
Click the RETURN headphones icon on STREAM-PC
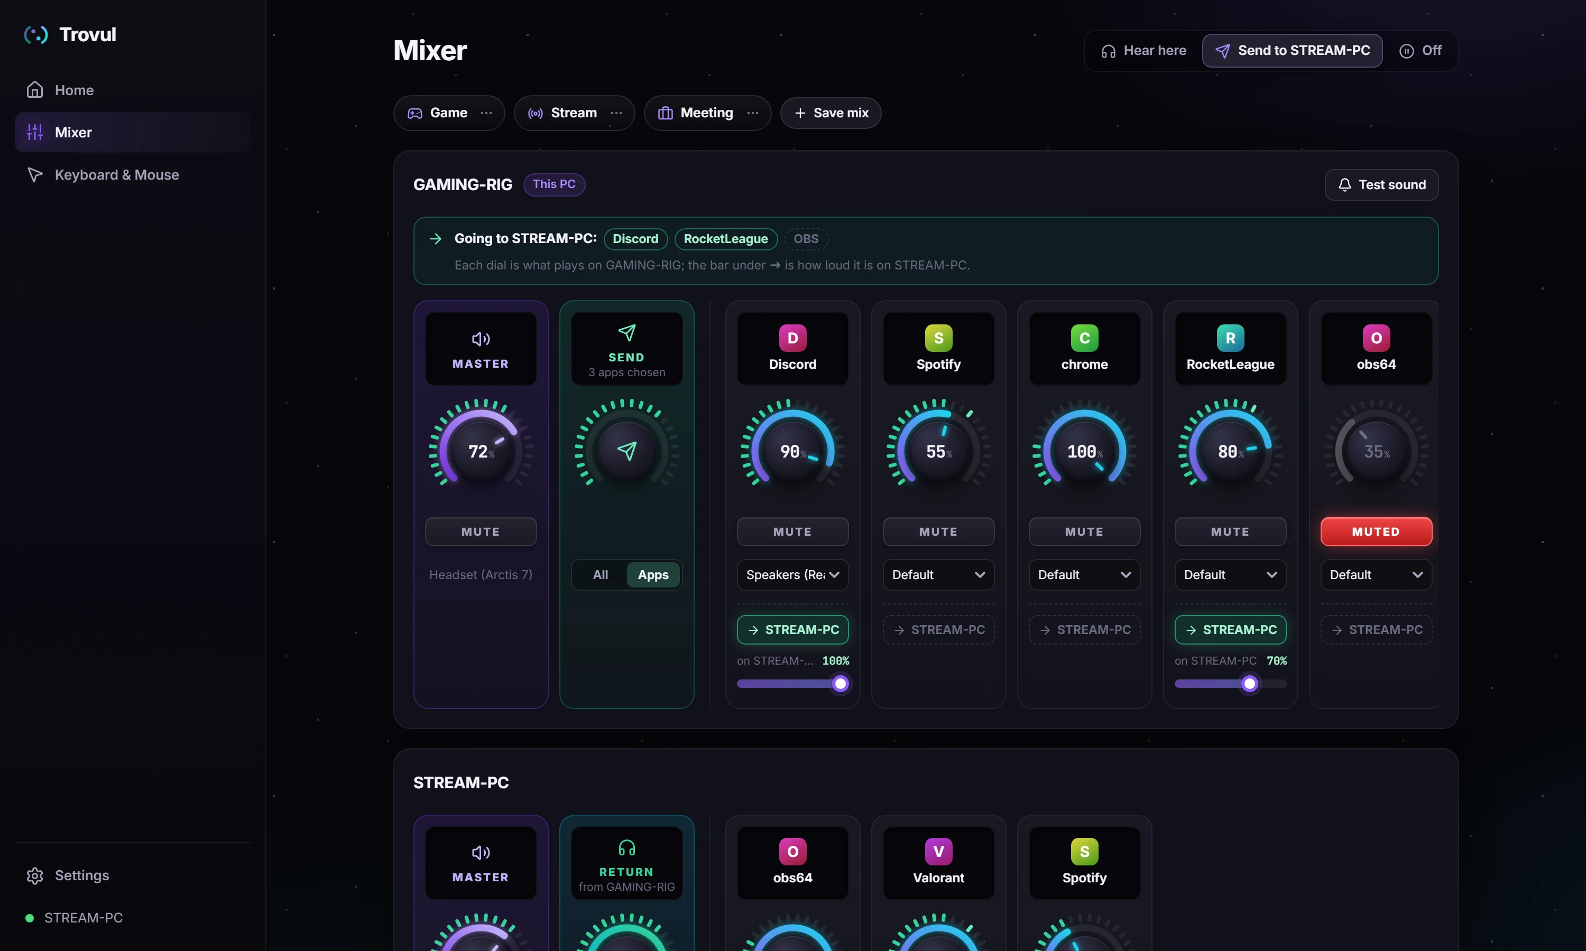626,848
